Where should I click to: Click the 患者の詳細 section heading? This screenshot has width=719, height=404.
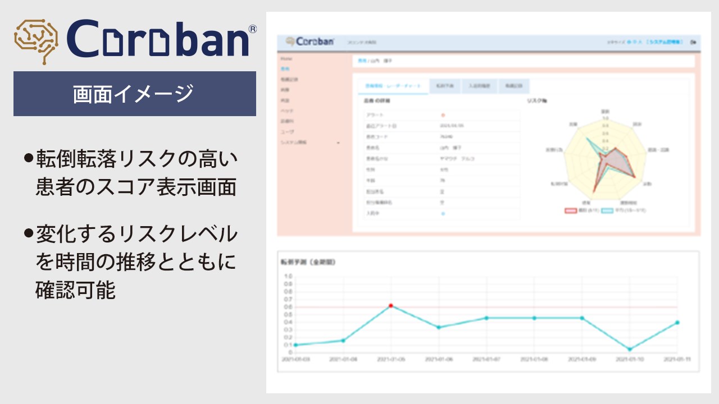[x=377, y=101]
